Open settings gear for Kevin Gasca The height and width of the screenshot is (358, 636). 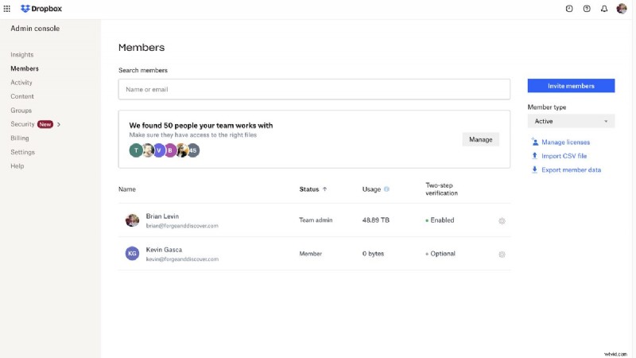coord(502,255)
